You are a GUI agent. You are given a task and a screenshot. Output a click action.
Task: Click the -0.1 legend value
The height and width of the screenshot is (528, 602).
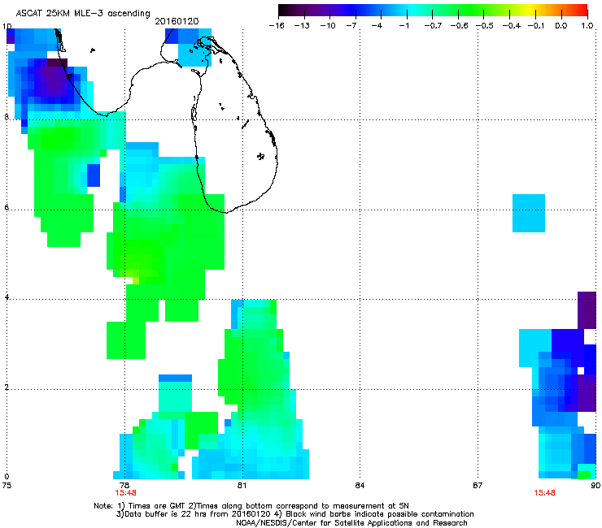coord(536,26)
